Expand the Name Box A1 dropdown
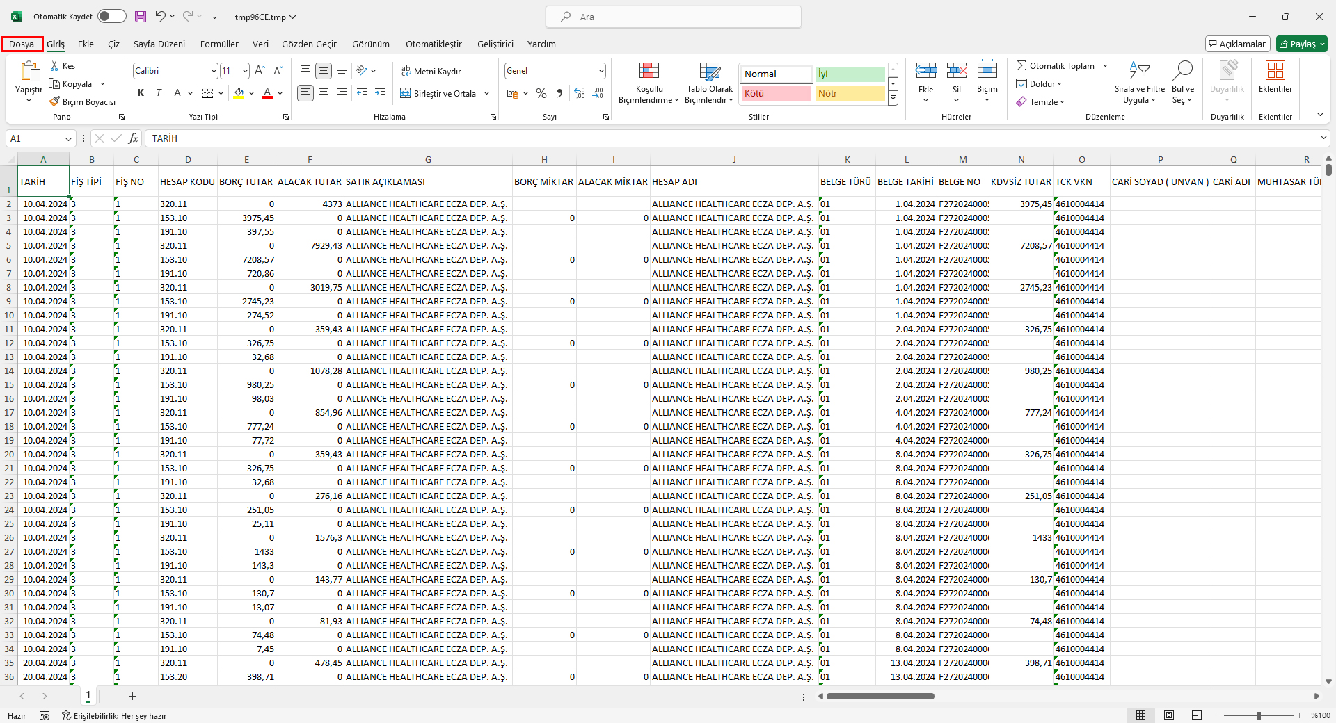Screen dimensions: 1336x723 point(67,138)
